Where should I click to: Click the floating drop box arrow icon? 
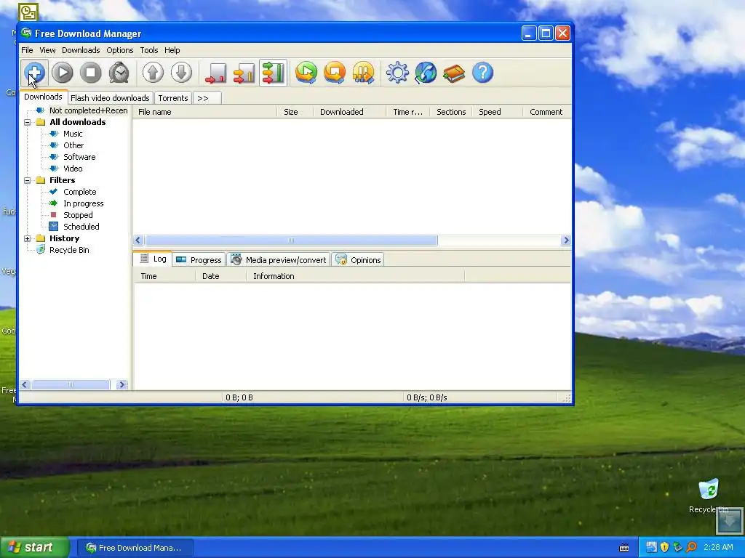[x=729, y=521]
